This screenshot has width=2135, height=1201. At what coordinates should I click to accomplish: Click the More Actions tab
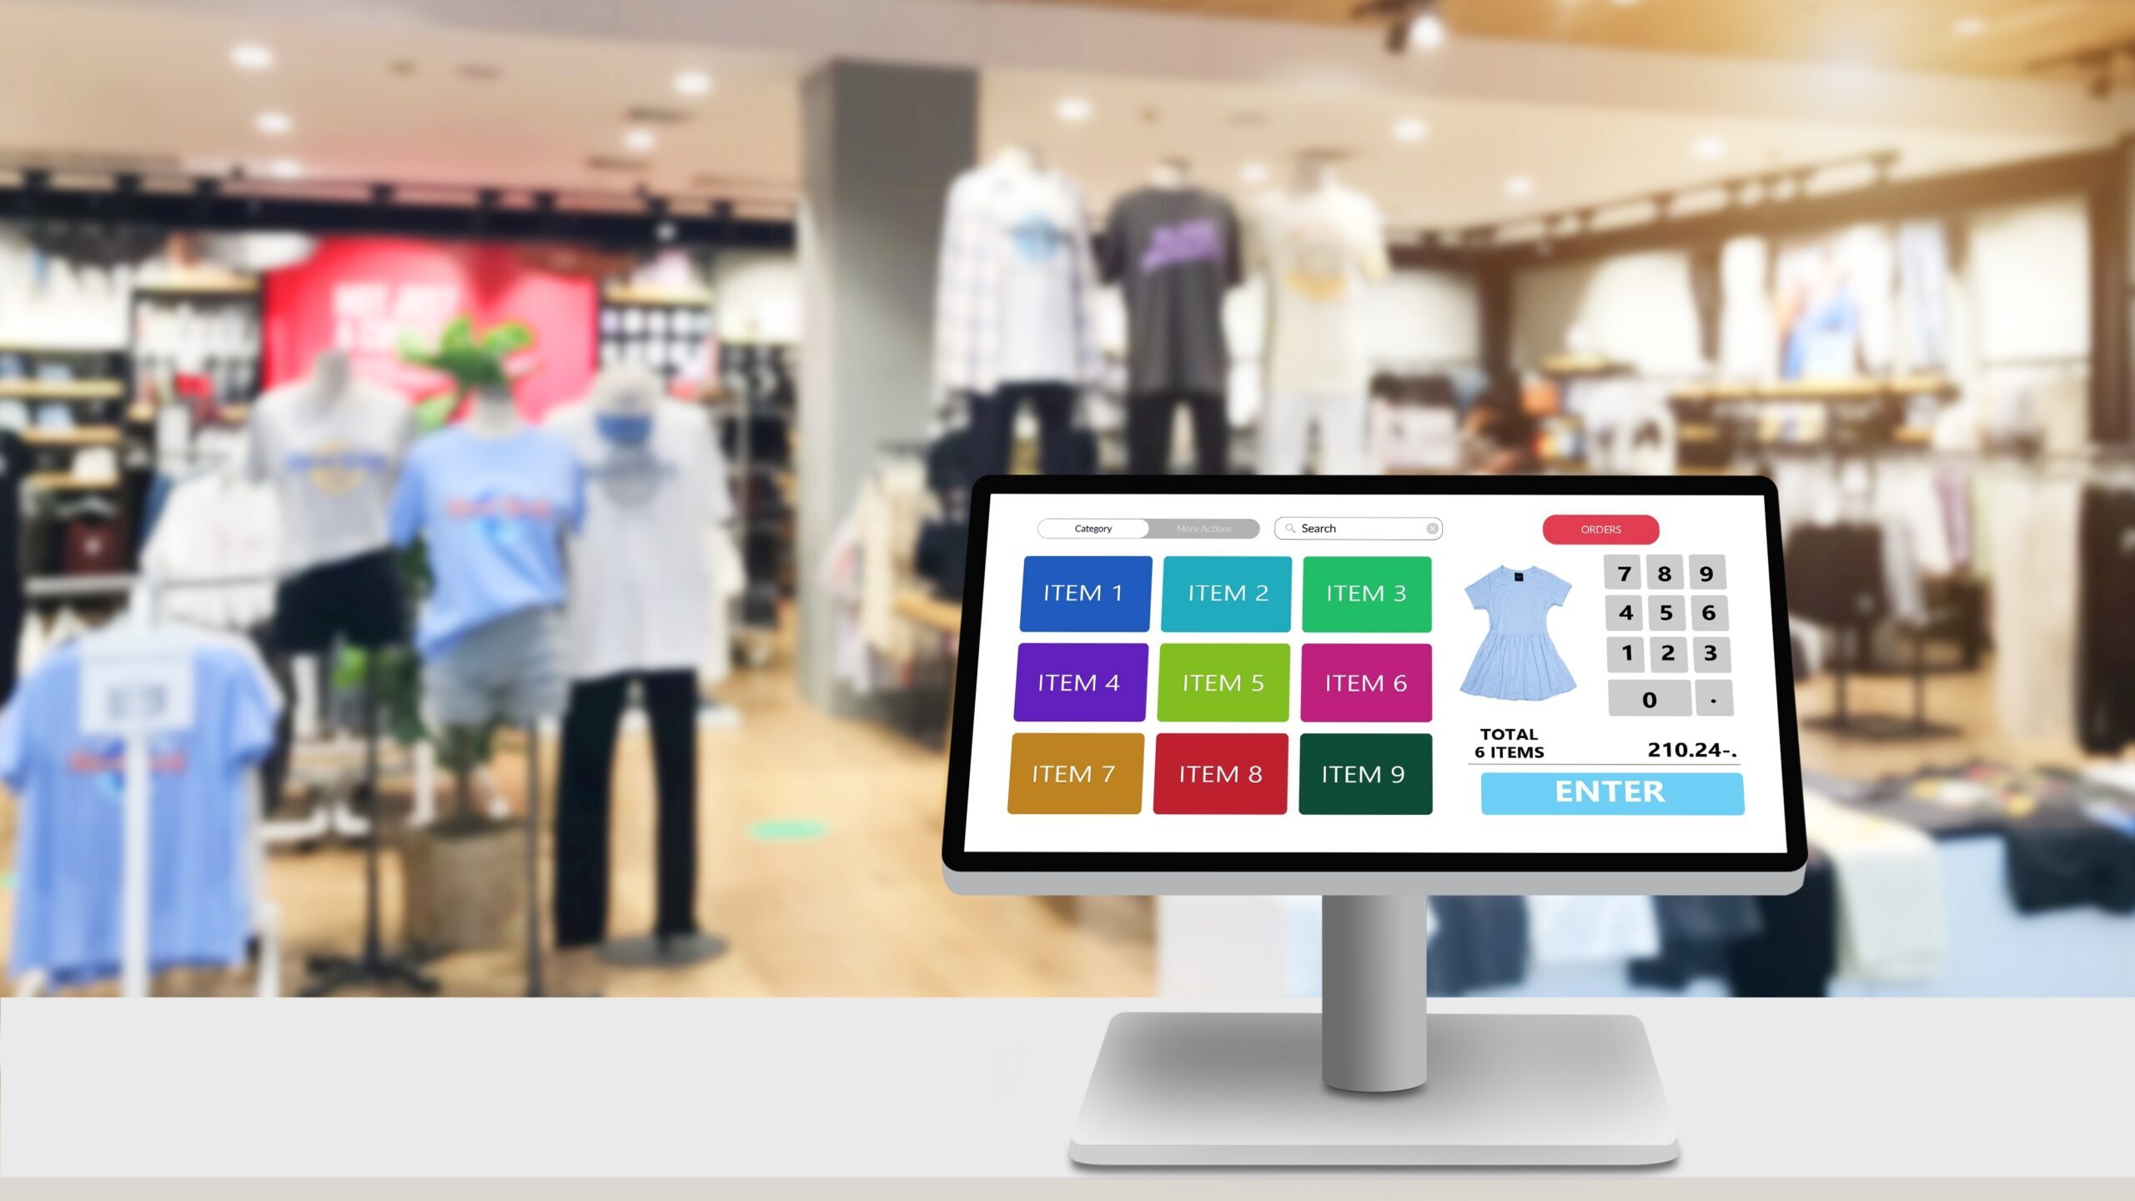click(x=1203, y=528)
